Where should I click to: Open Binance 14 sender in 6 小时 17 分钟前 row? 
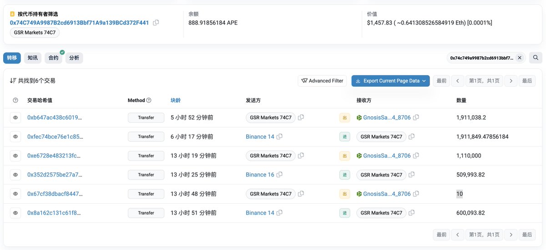tap(260, 137)
